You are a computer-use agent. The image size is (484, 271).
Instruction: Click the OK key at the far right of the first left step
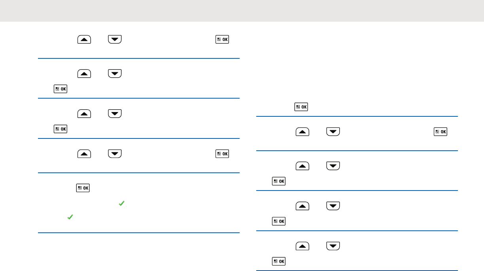(x=223, y=39)
